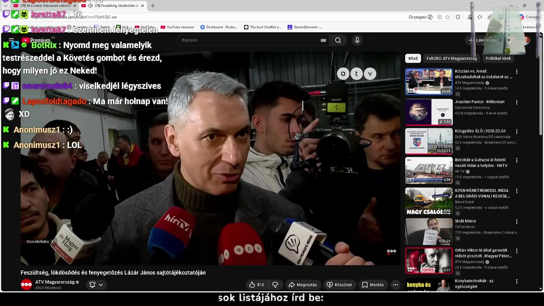Open browser extensions puzzle icon
This screenshot has width=544, height=306.
(x=458, y=17)
